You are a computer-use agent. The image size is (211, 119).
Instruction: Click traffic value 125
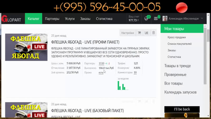click(136, 63)
